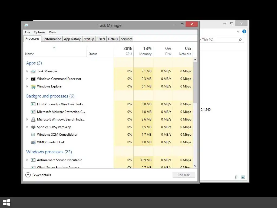Click the process list scrollbar thumb

[195, 82]
